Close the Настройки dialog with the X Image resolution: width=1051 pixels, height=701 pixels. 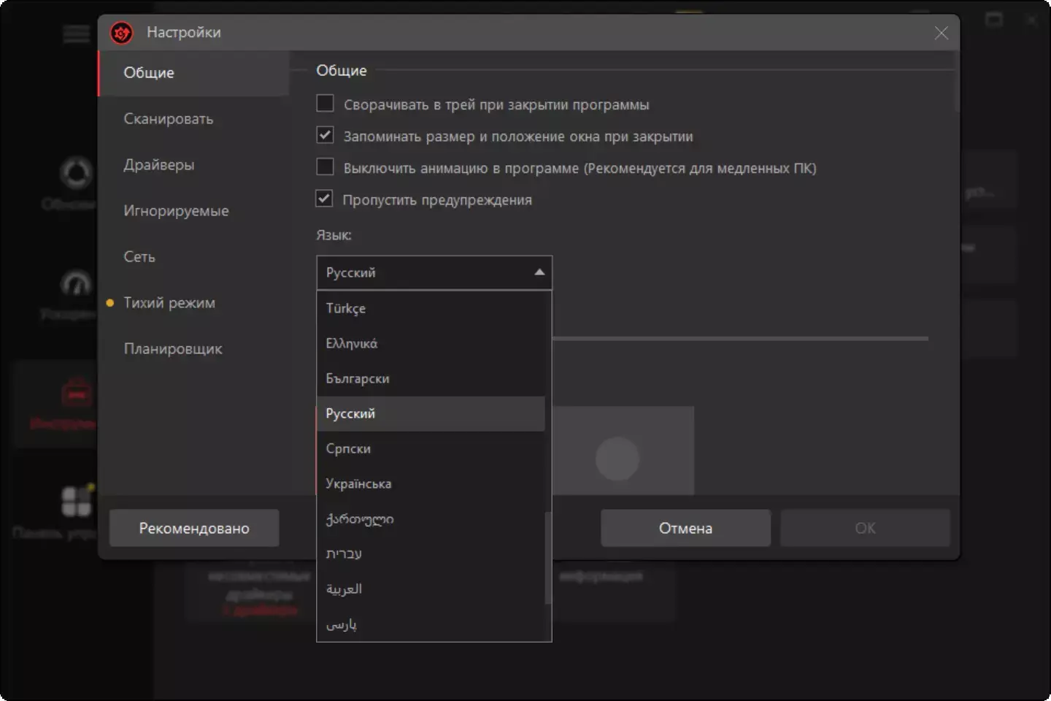click(x=941, y=33)
